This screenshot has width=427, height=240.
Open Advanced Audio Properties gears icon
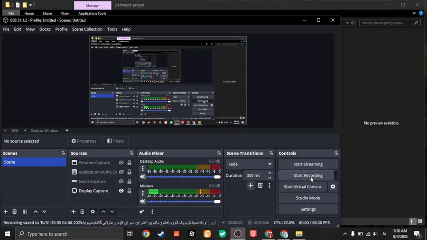(141, 212)
